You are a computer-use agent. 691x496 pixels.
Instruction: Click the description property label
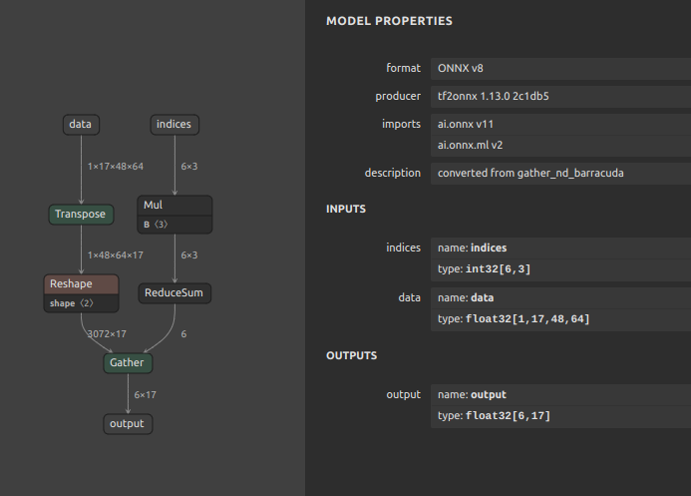[x=393, y=174]
